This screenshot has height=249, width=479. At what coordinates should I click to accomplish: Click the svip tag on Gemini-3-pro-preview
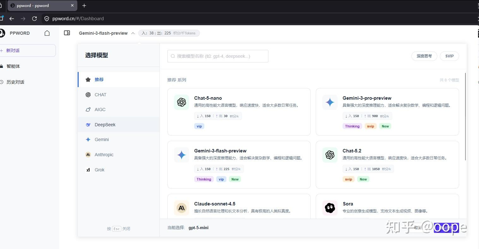[x=370, y=126]
